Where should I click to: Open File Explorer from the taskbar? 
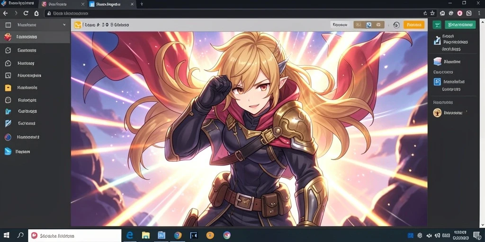click(146, 235)
